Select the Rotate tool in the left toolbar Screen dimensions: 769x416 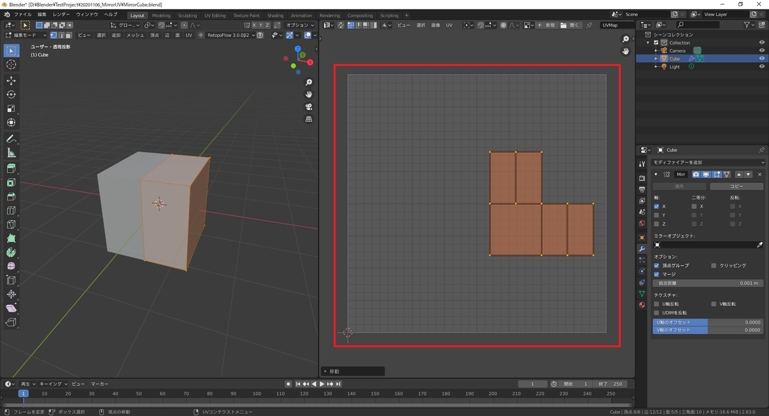tap(11, 94)
